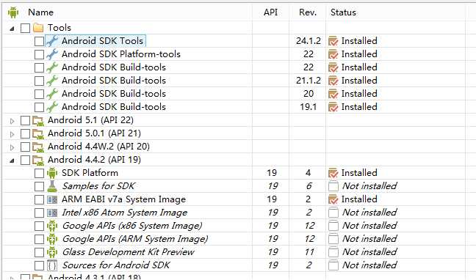
Task: Sort by the Rev. column header
Action: [x=308, y=12]
